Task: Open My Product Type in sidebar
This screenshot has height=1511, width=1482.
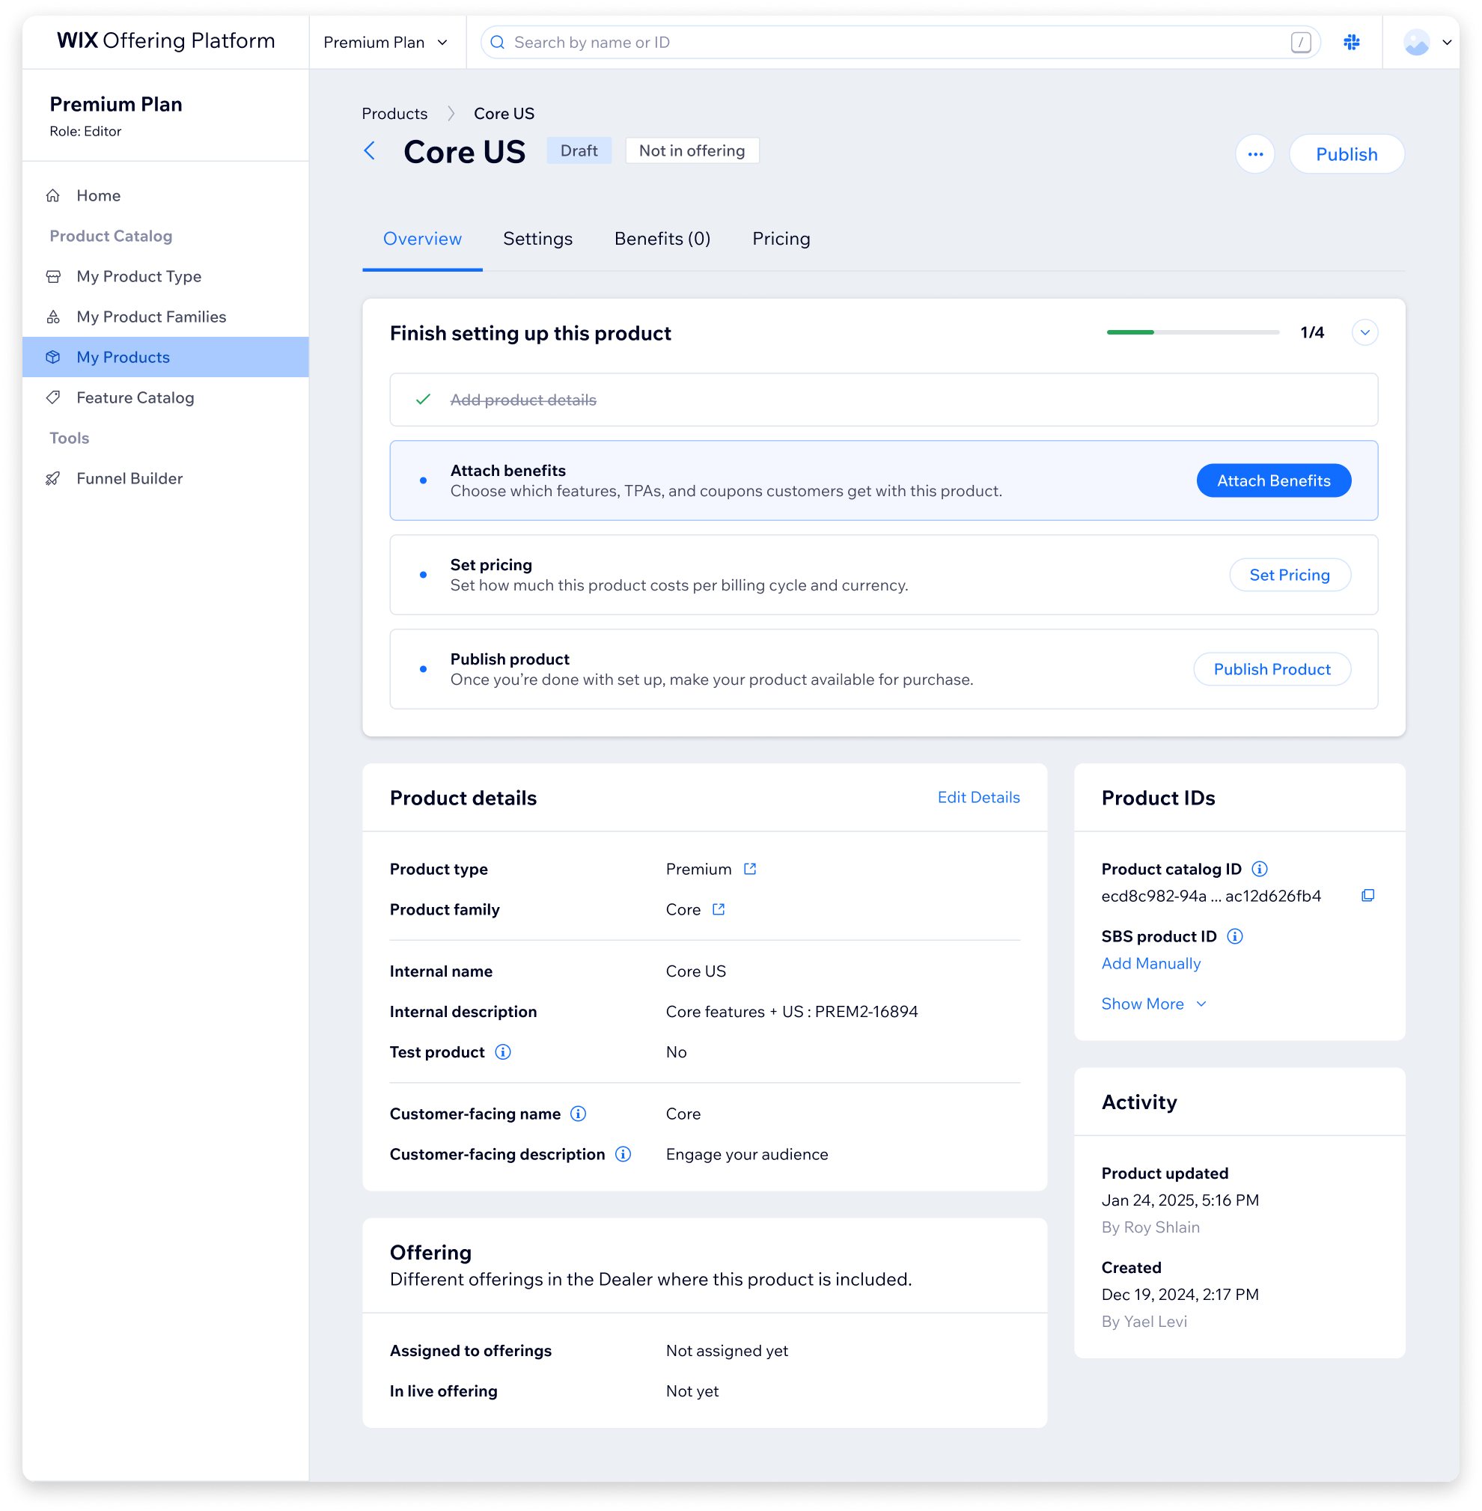Action: point(166,276)
